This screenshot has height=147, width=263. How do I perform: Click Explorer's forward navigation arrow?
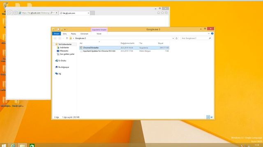tap(60, 38)
